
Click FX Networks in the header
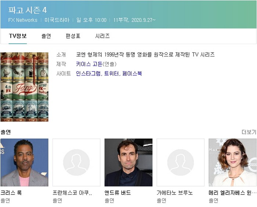pos(23,20)
